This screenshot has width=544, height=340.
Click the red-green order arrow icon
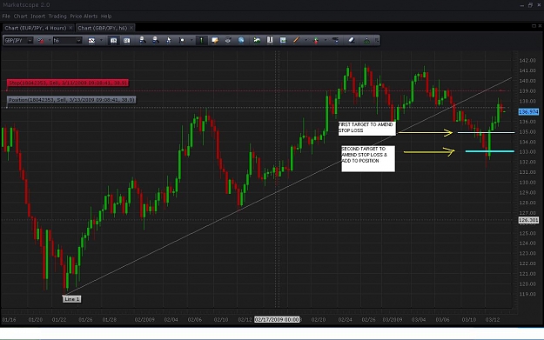[x=316, y=41]
